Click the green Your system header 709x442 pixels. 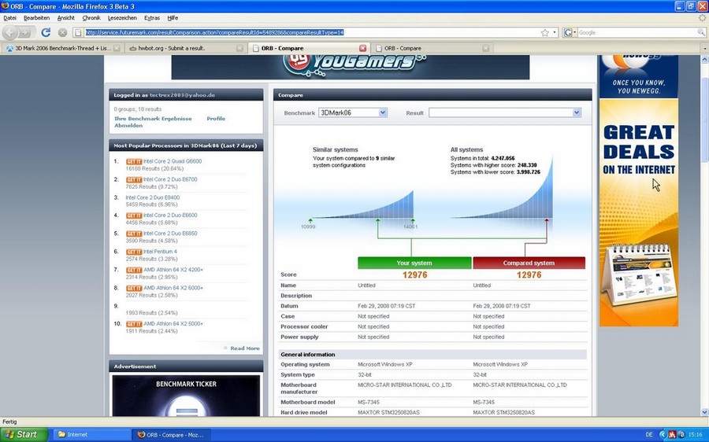pyautogui.click(x=414, y=263)
